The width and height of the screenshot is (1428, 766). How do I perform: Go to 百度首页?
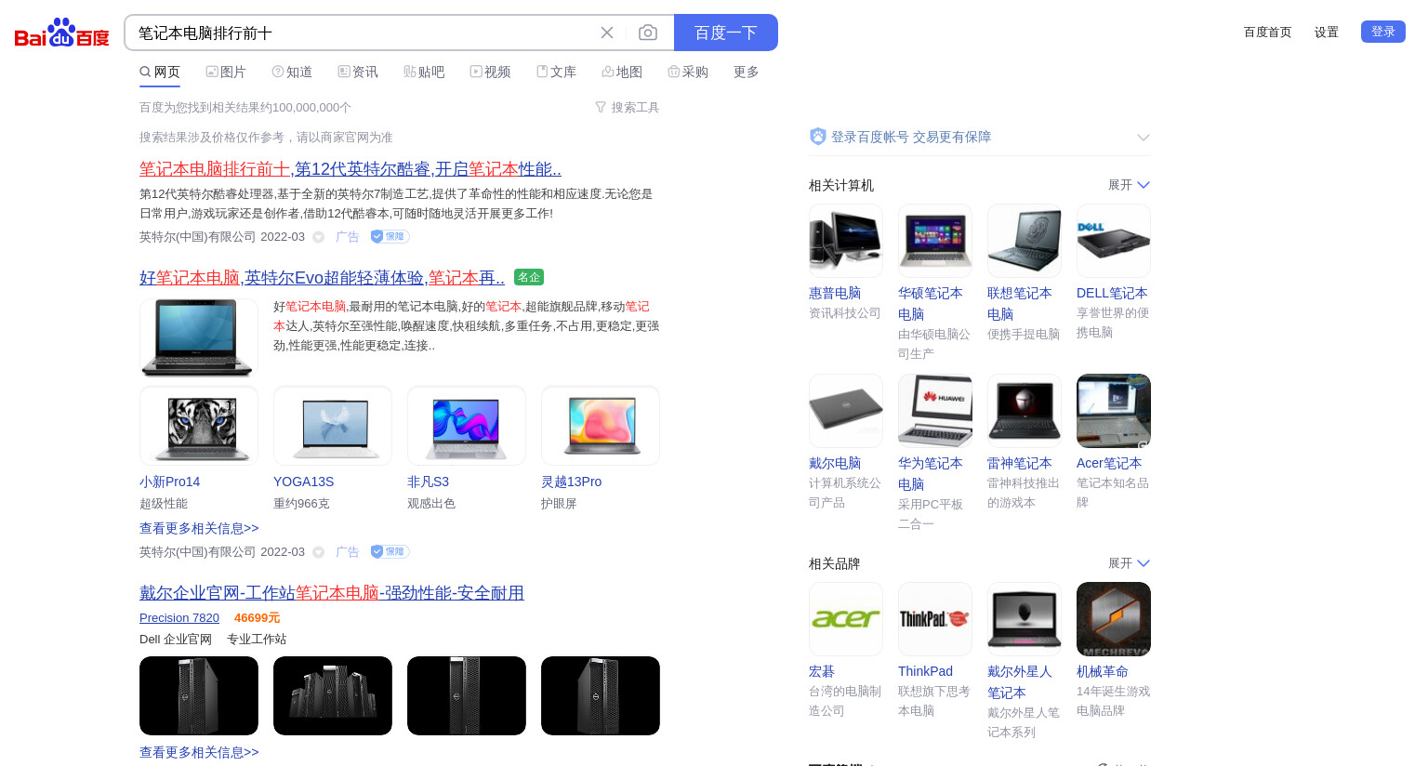(x=1268, y=33)
